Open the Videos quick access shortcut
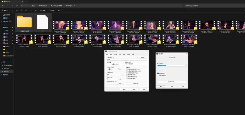Image resolution: width=245 pixels, height=115 pixels. (6, 43)
